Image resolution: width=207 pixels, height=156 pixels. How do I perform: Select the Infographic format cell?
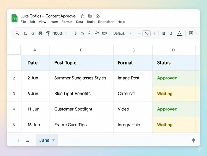[133, 125]
